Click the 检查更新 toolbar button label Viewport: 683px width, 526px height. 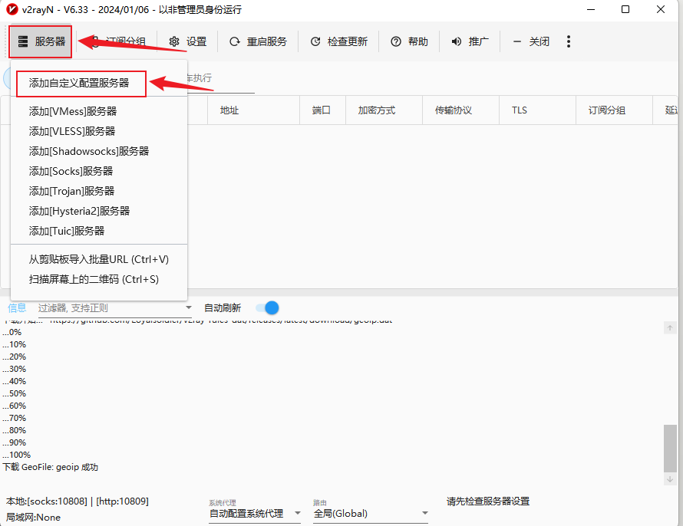(x=348, y=41)
